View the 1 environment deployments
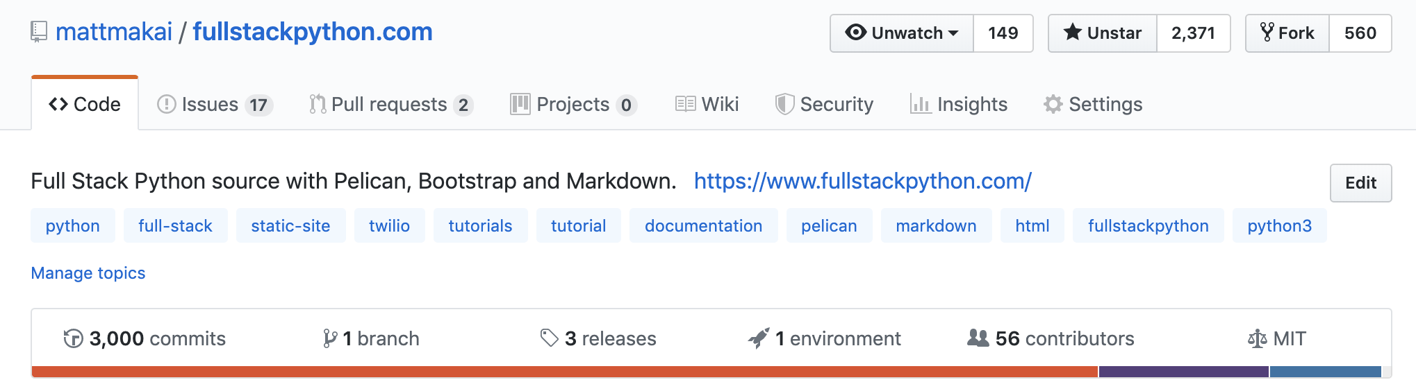This screenshot has width=1416, height=389. point(824,338)
